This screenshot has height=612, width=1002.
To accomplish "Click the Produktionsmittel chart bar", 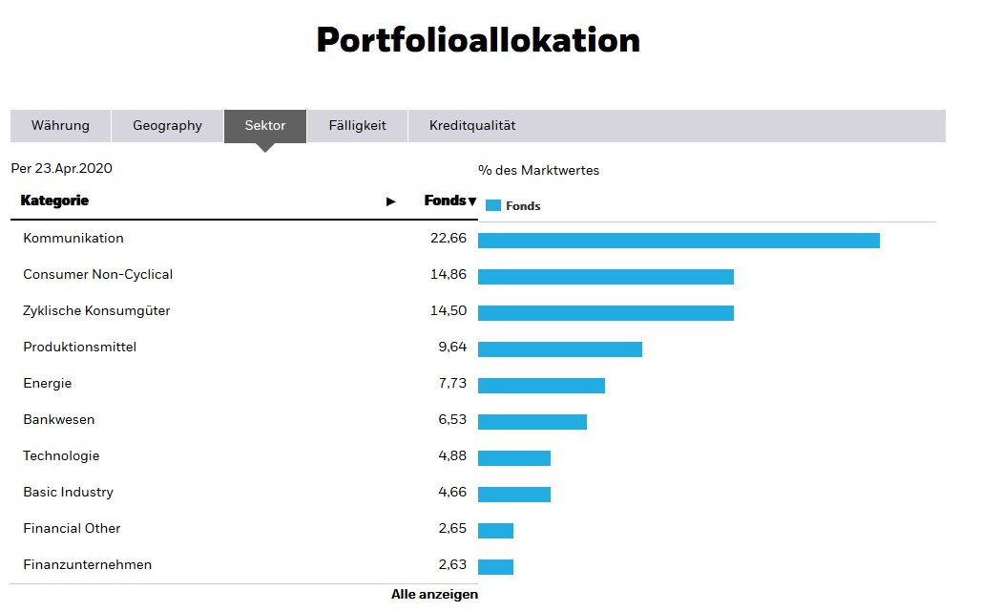I will (x=559, y=349).
